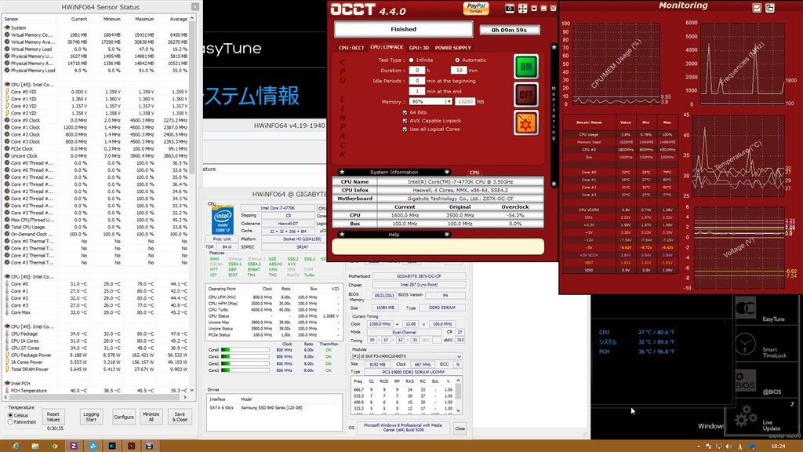The image size is (803, 452).
Task: Switch to the GPU : 3D tab
Action: tap(419, 48)
